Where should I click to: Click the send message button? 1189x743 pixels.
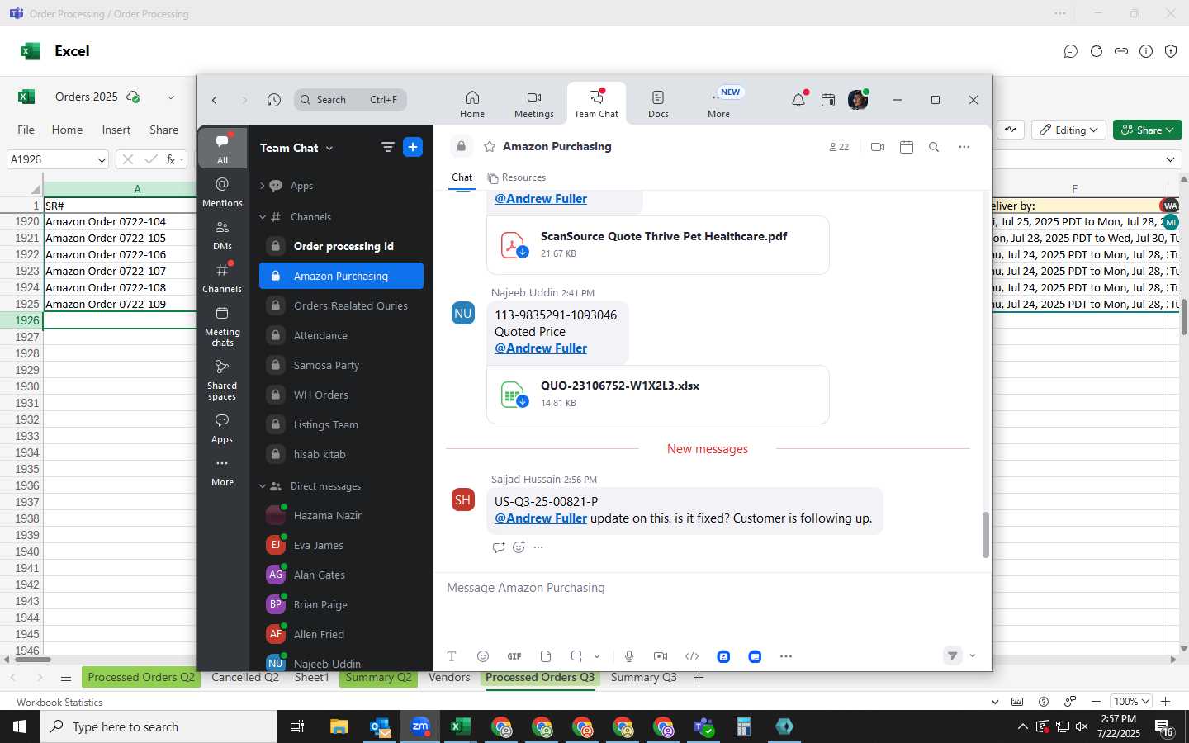(953, 655)
